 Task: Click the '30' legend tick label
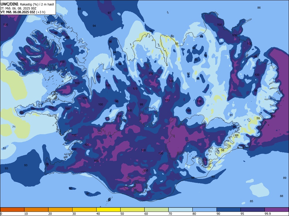(x=74, y=214)
